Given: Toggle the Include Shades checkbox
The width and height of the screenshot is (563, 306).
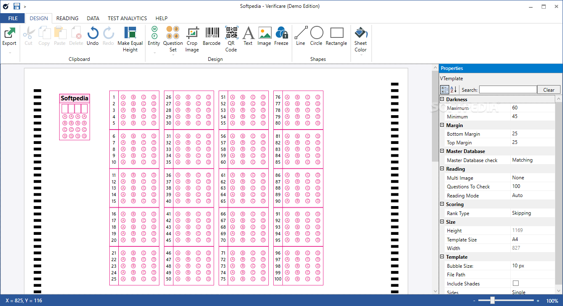Looking at the screenshot, I should (516, 283).
